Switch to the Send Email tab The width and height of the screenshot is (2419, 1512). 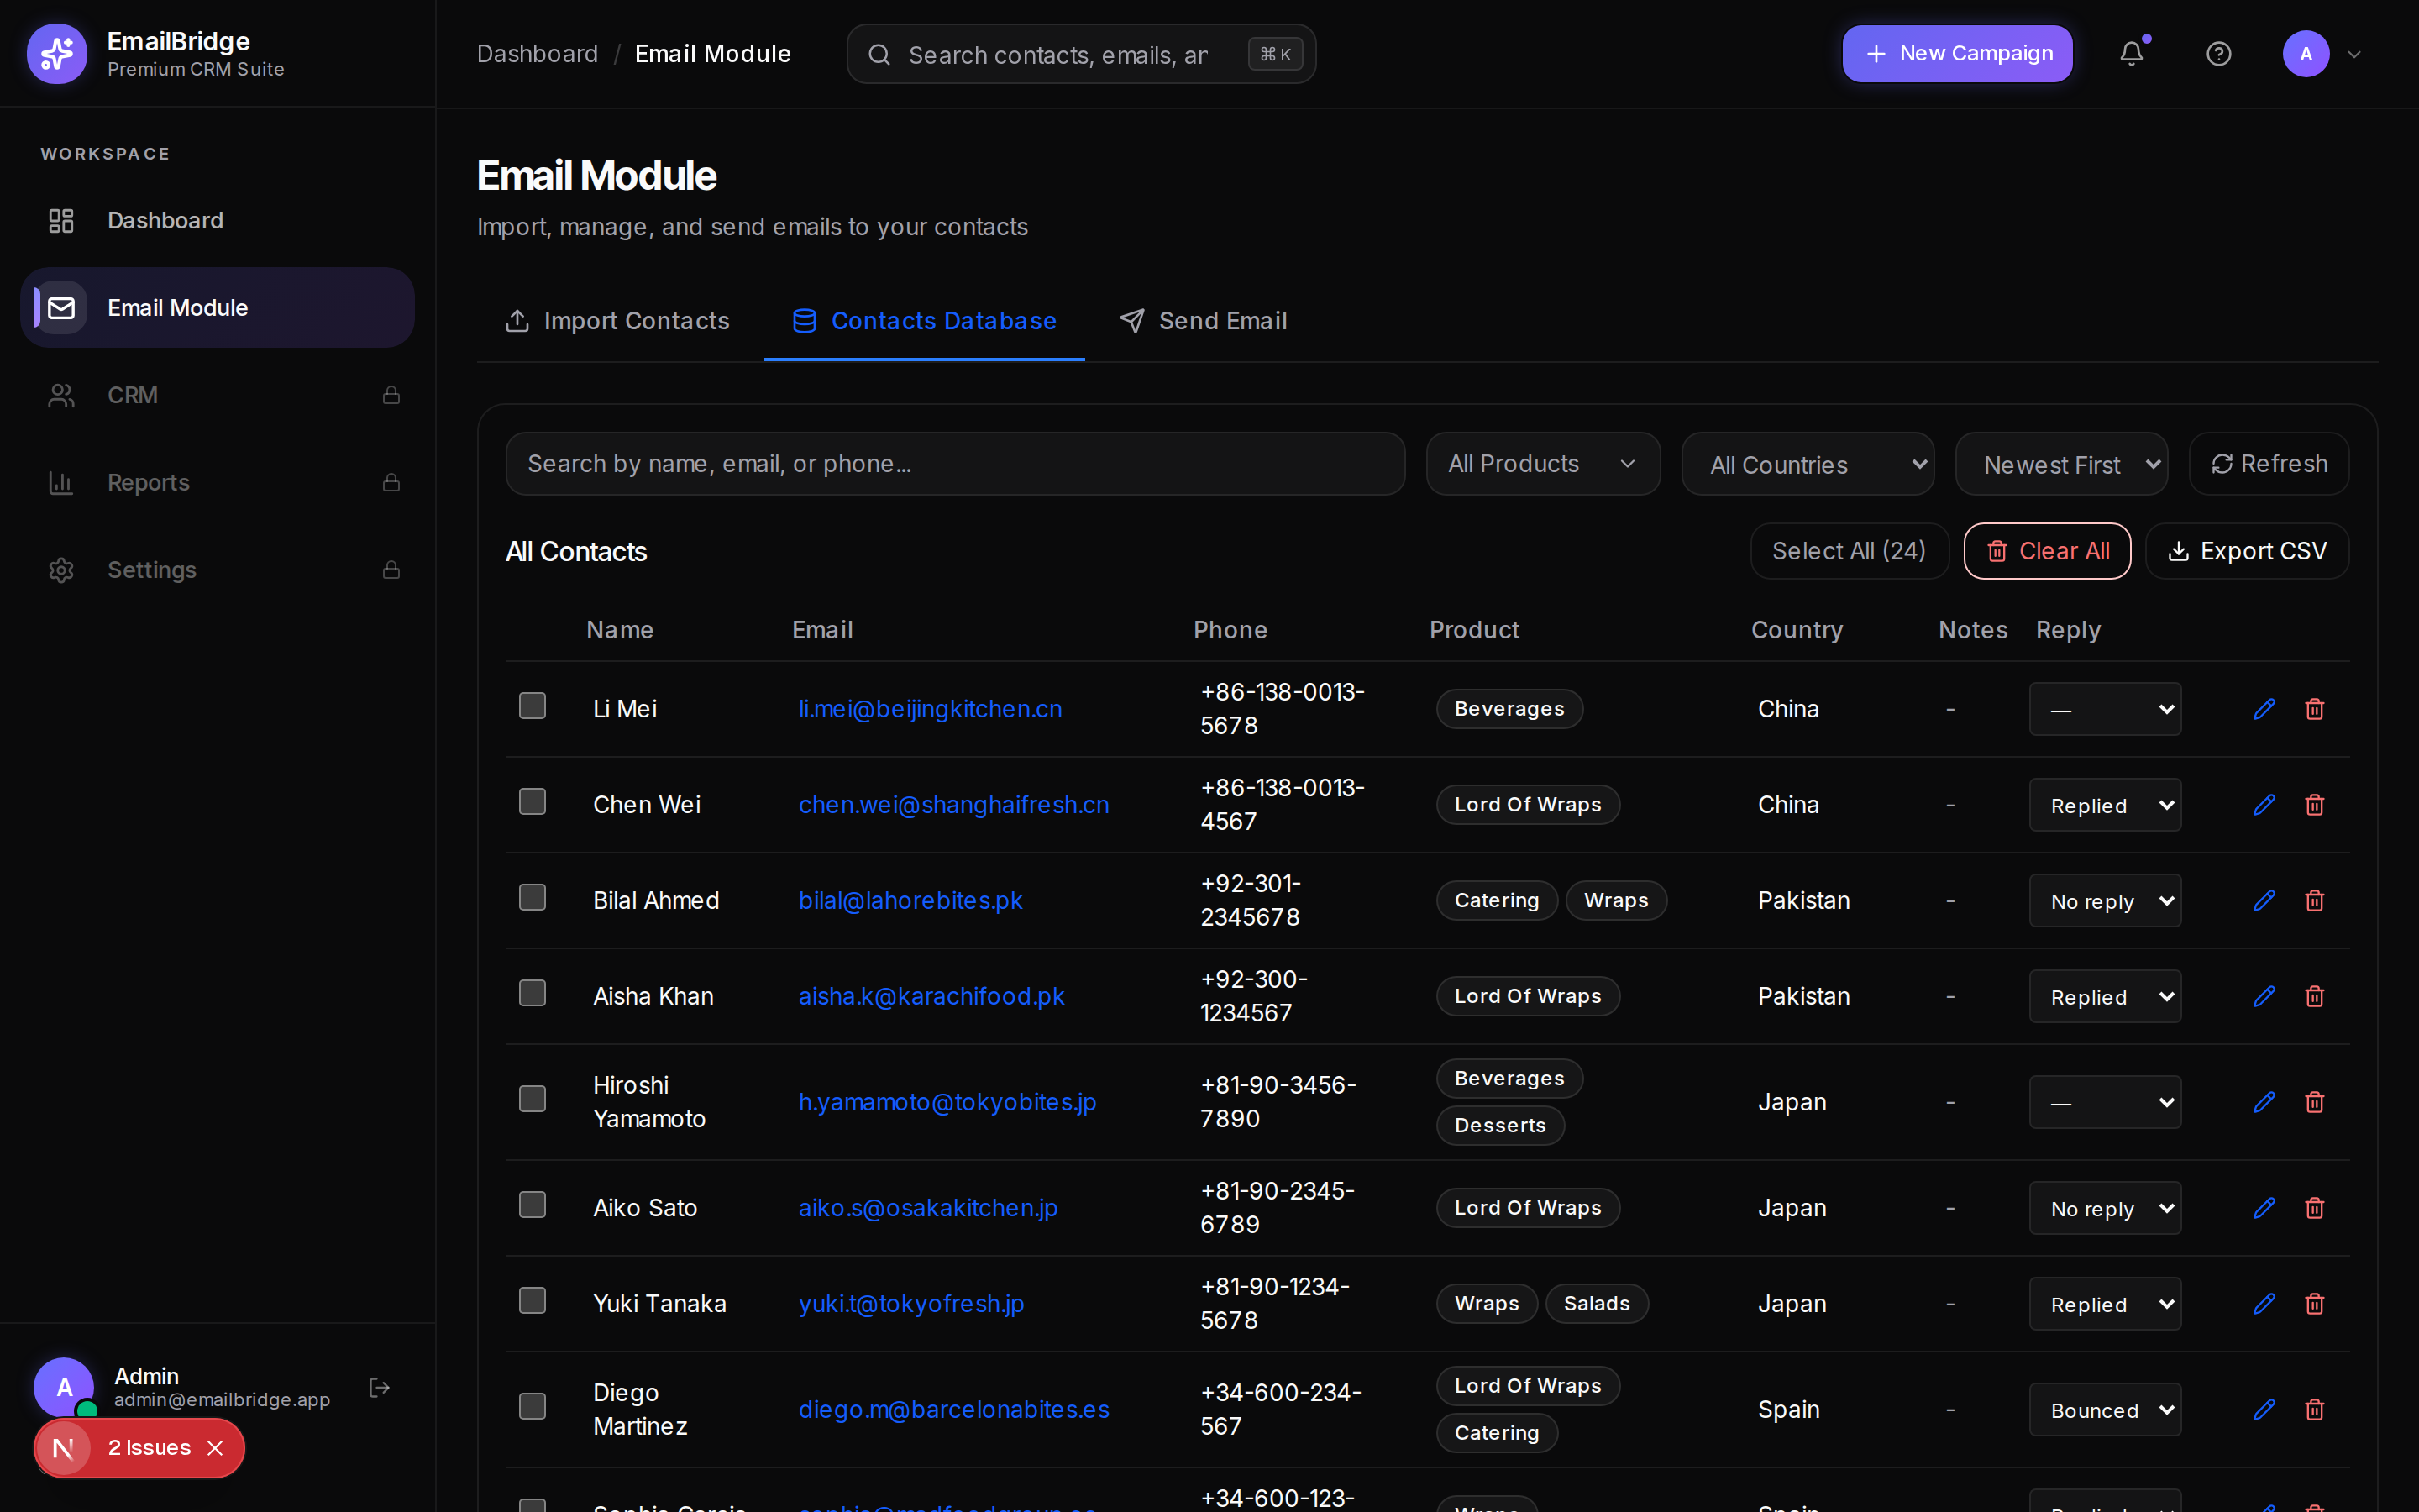point(1204,321)
